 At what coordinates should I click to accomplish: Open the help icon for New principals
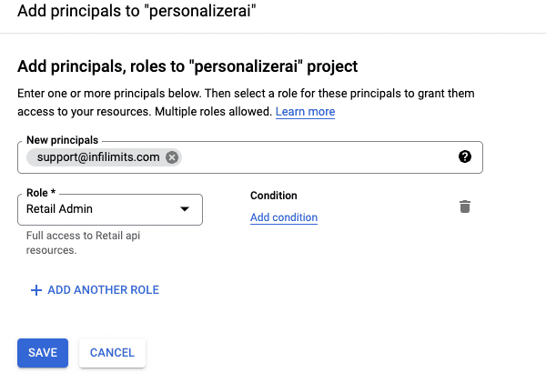[x=465, y=156]
